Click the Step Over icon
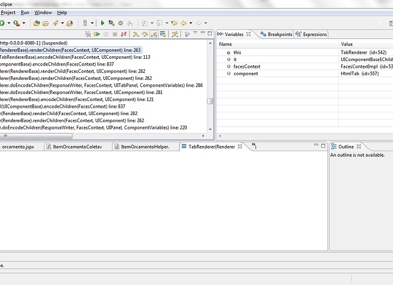The height and width of the screenshot is (285, 393). (145, 35)
